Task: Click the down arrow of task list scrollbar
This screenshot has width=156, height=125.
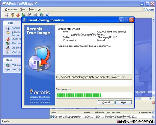Action: tap(153, 117)
